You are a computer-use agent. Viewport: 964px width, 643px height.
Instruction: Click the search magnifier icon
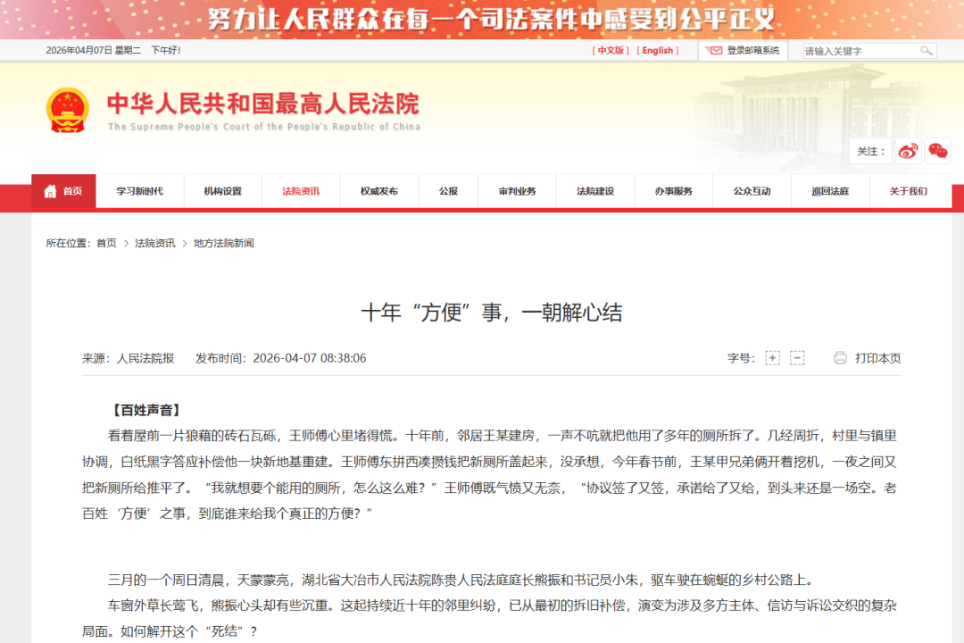pos(928,50)
